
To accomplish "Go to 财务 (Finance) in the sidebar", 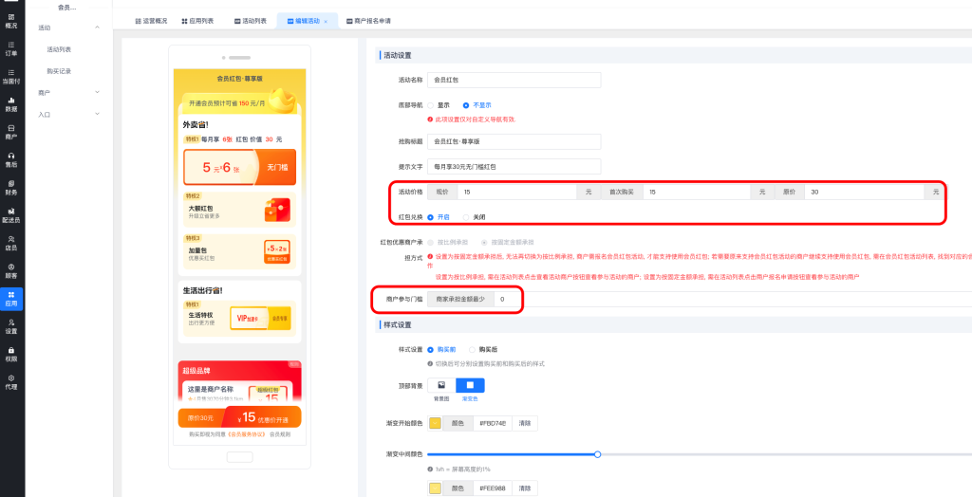I will (11, 187).
